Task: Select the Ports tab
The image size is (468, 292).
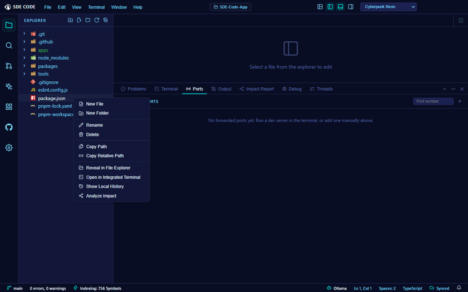Action: pos(195,89)
